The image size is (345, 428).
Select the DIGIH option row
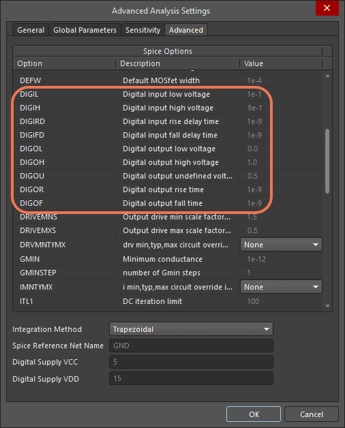(x=168, y=108)
